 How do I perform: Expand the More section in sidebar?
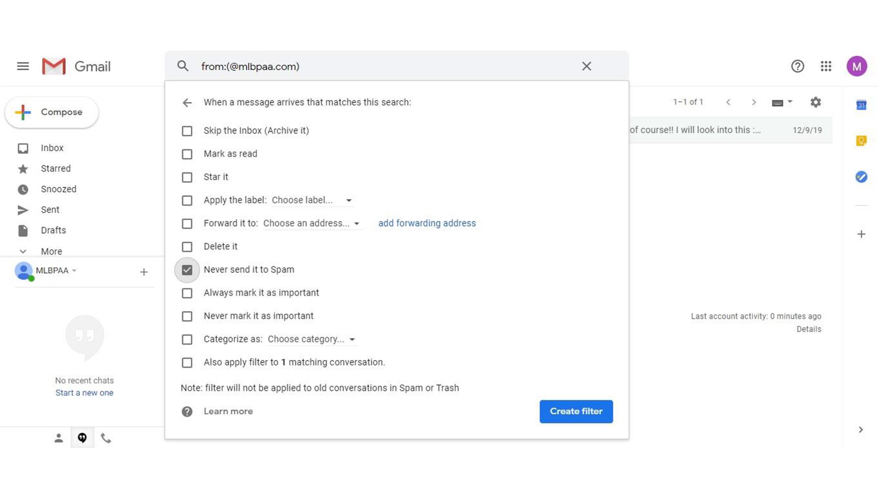point(51,251)
